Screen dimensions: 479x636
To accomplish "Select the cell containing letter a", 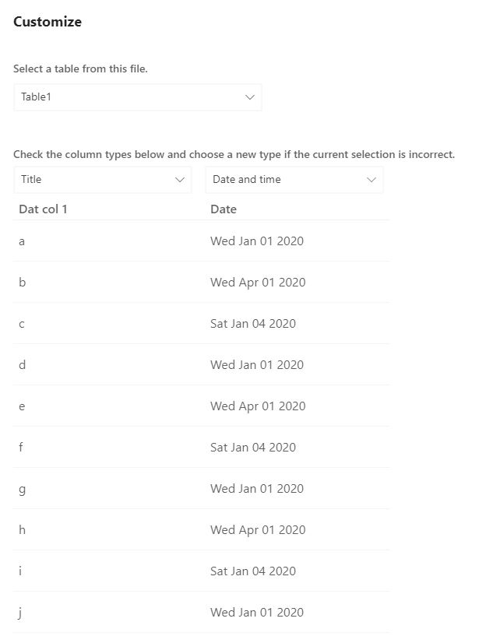I will 22,241.
